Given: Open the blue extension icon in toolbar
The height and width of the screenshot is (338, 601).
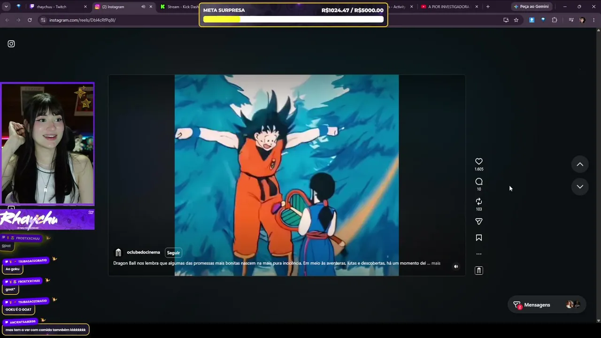Looking at the screenshot, I should point(543,20).
